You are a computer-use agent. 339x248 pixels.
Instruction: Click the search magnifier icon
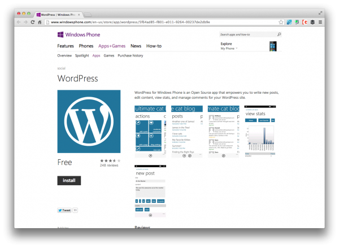click(x=279, y=34)
